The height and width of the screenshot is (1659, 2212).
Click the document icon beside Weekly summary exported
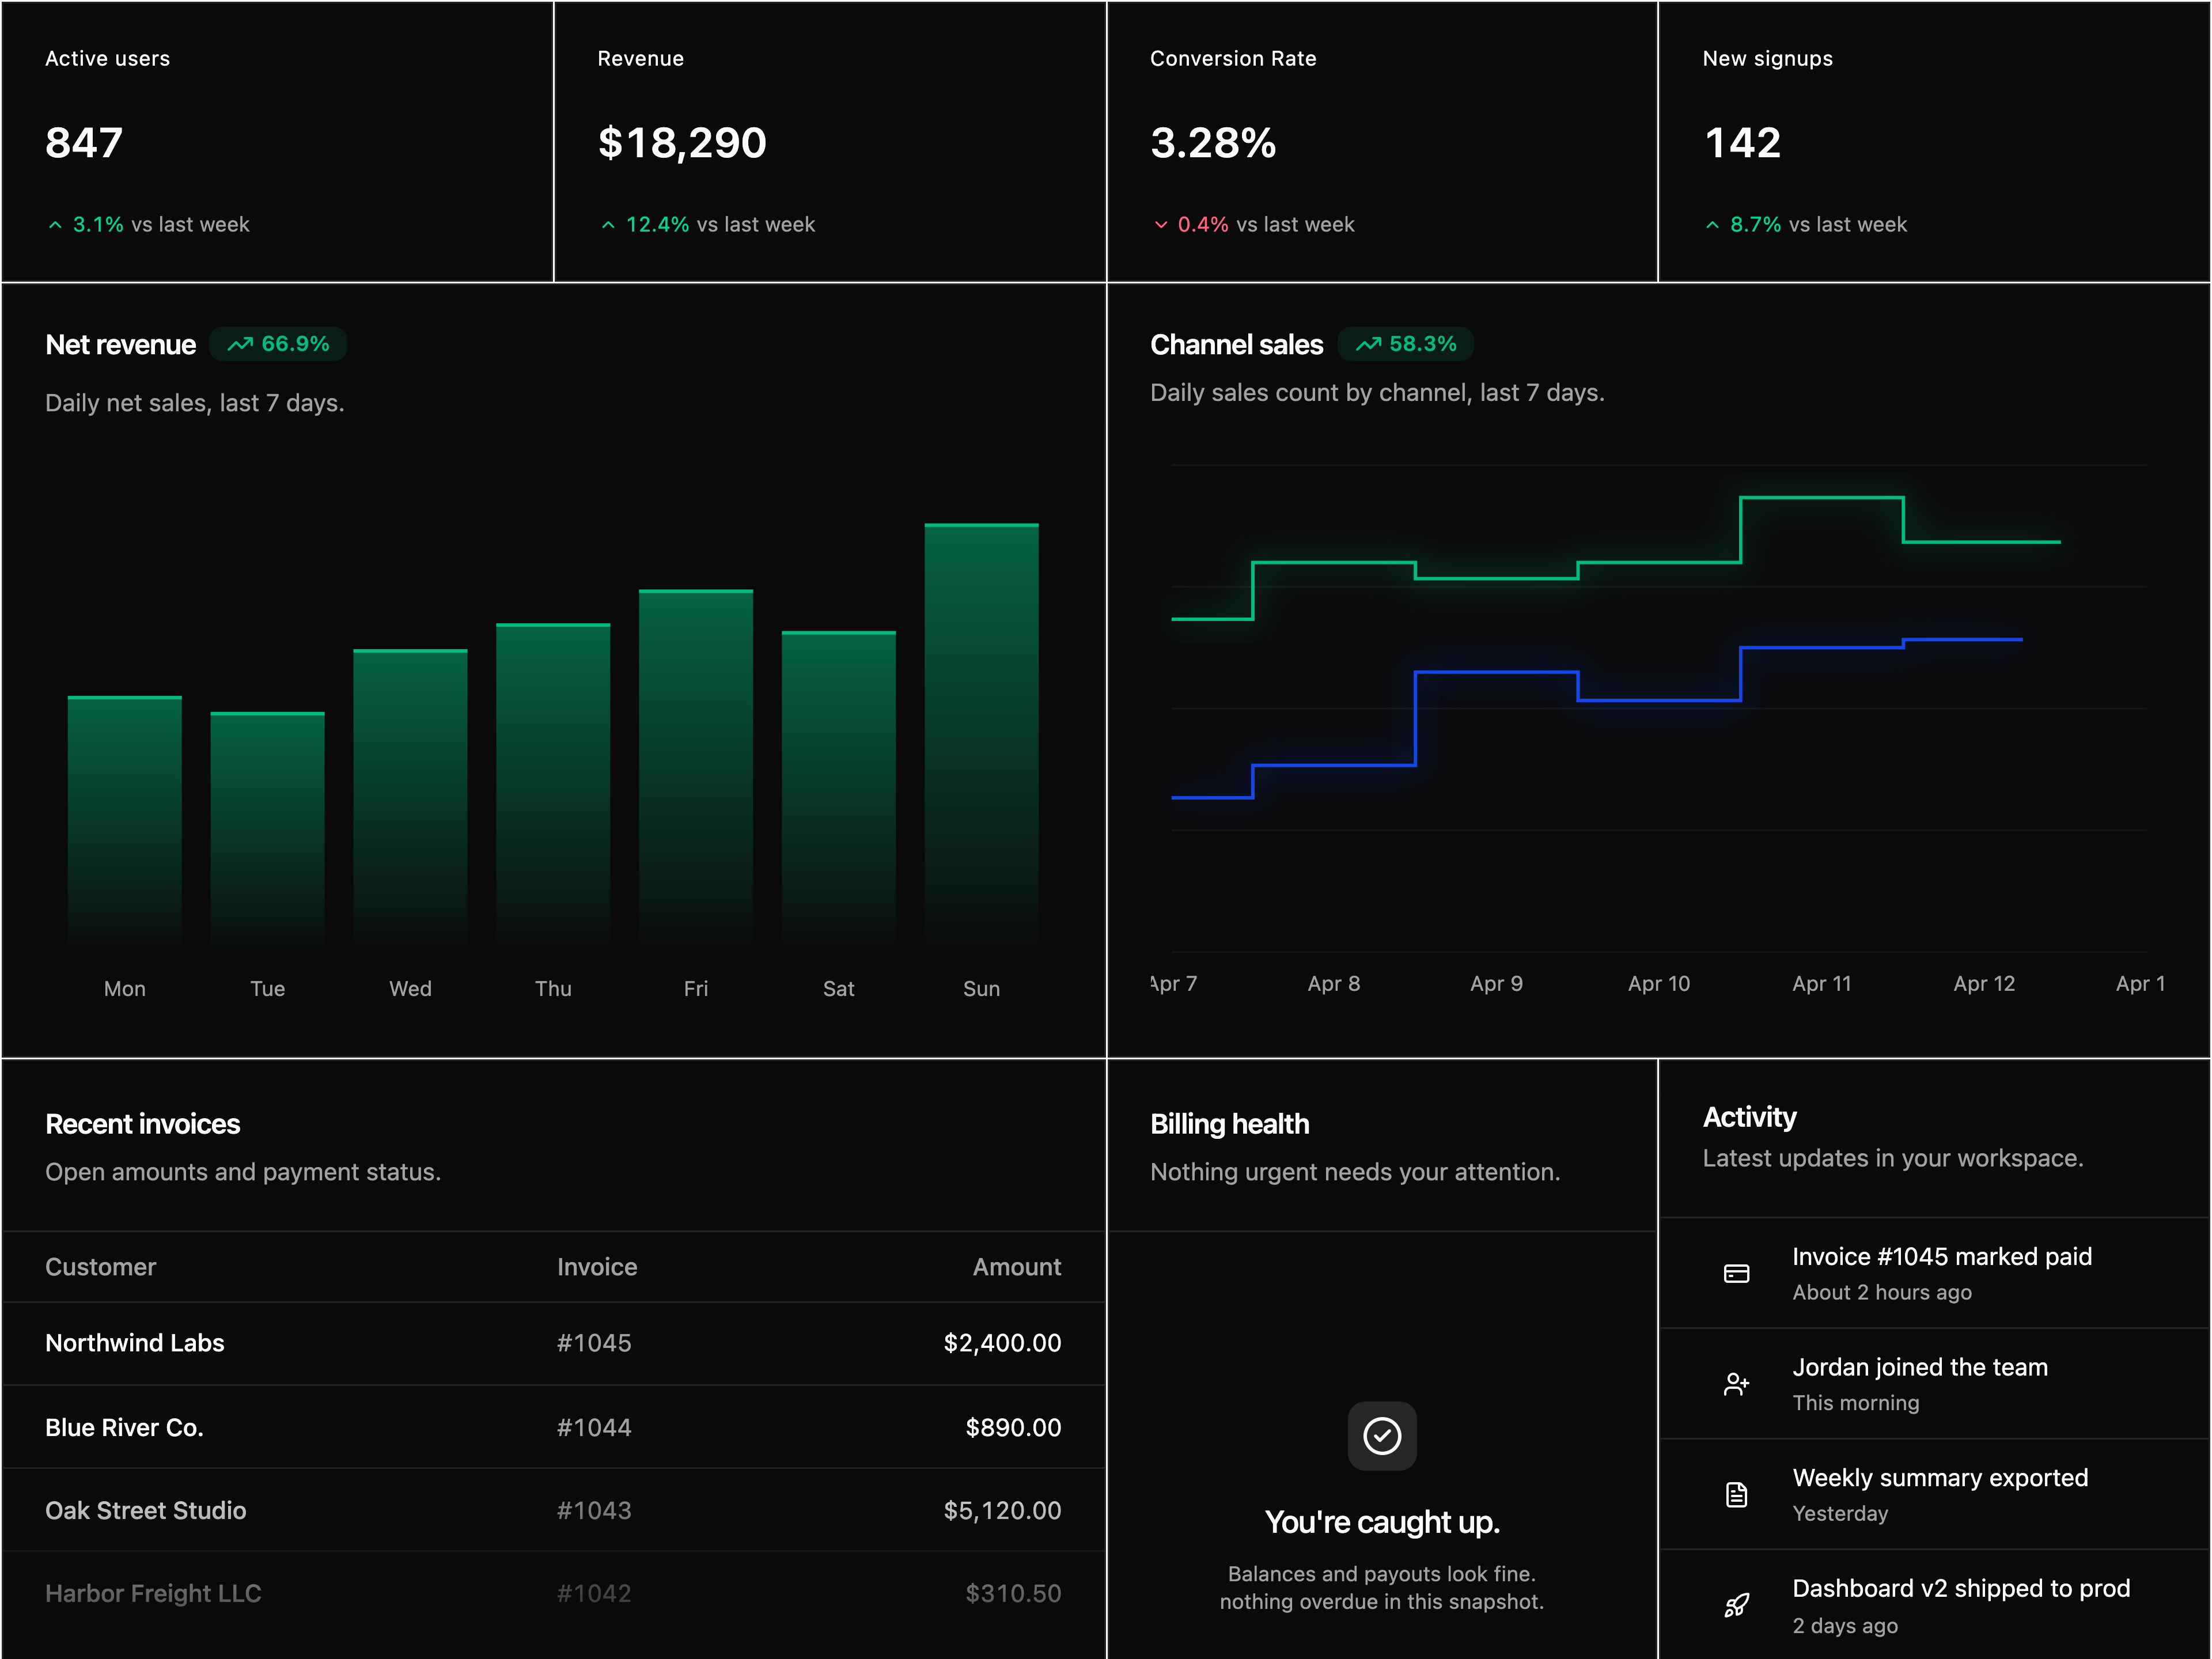coord(1736,1494)
